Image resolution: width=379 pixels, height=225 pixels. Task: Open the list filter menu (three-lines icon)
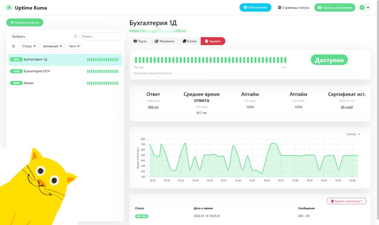pyautogui.click(x=14, y=46)
